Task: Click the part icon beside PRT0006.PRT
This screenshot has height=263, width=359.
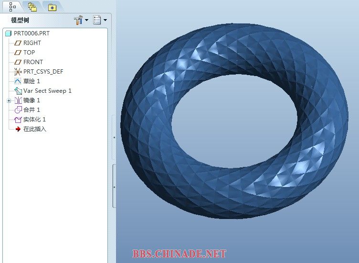Action: (x=8, y=33)
